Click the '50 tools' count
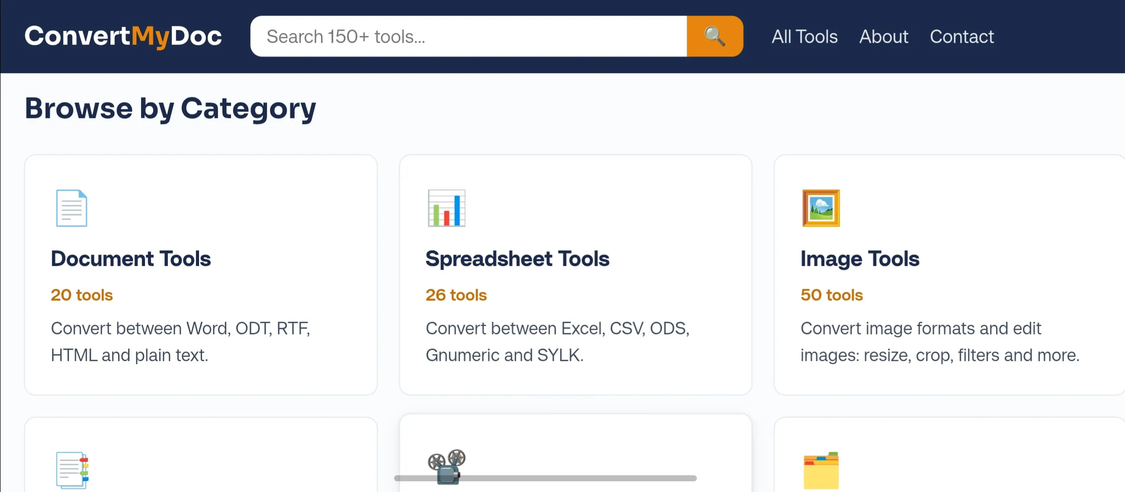 tap(832, 295)
